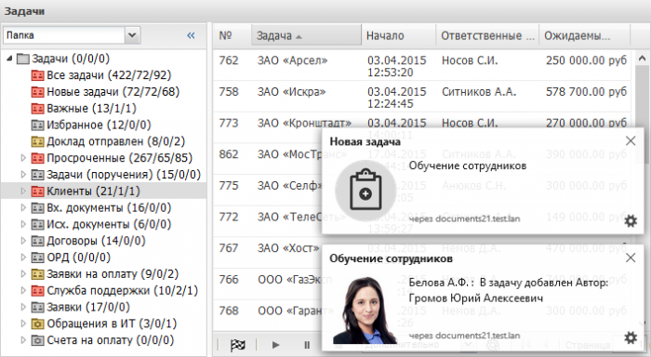Sort by Ожидаемы... column header

tap(584, 35)
